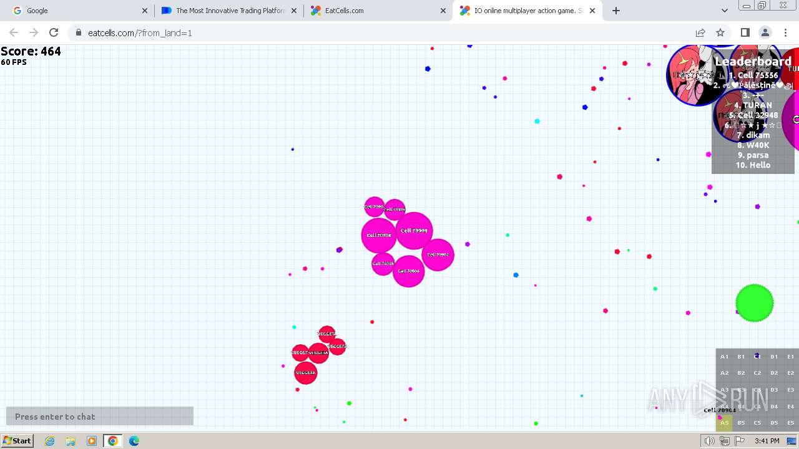Click minimap sector C5
The height and width of the screenshot is (449, 799).
pyautogui.click(x=757, y=423)
